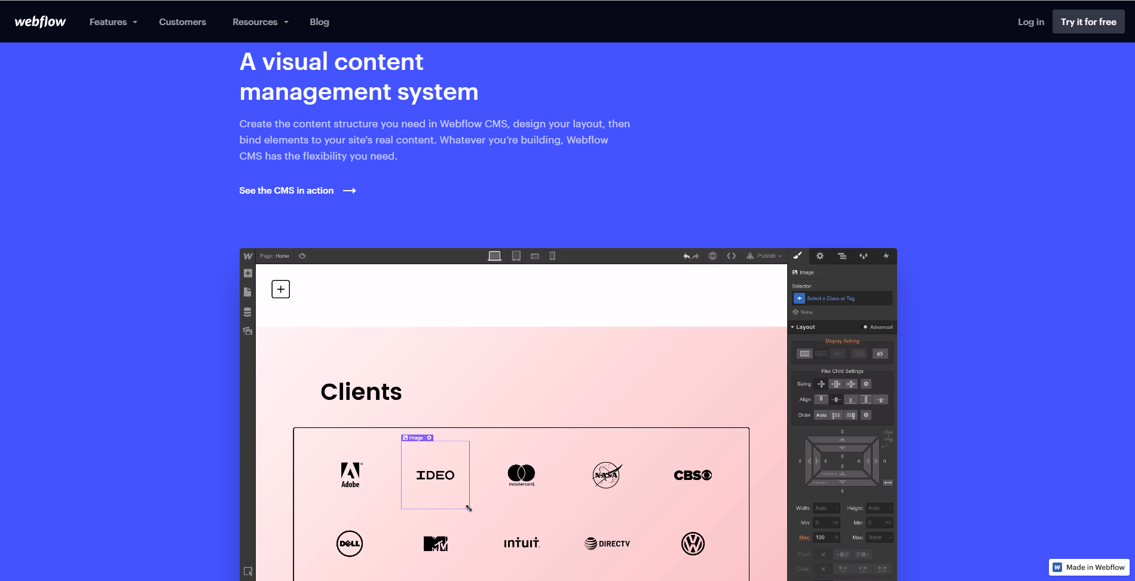Image resolution: width=1135 pixels, height=581 pixels.
Task: Set display to inline ABC
Action: pos(837,354)
